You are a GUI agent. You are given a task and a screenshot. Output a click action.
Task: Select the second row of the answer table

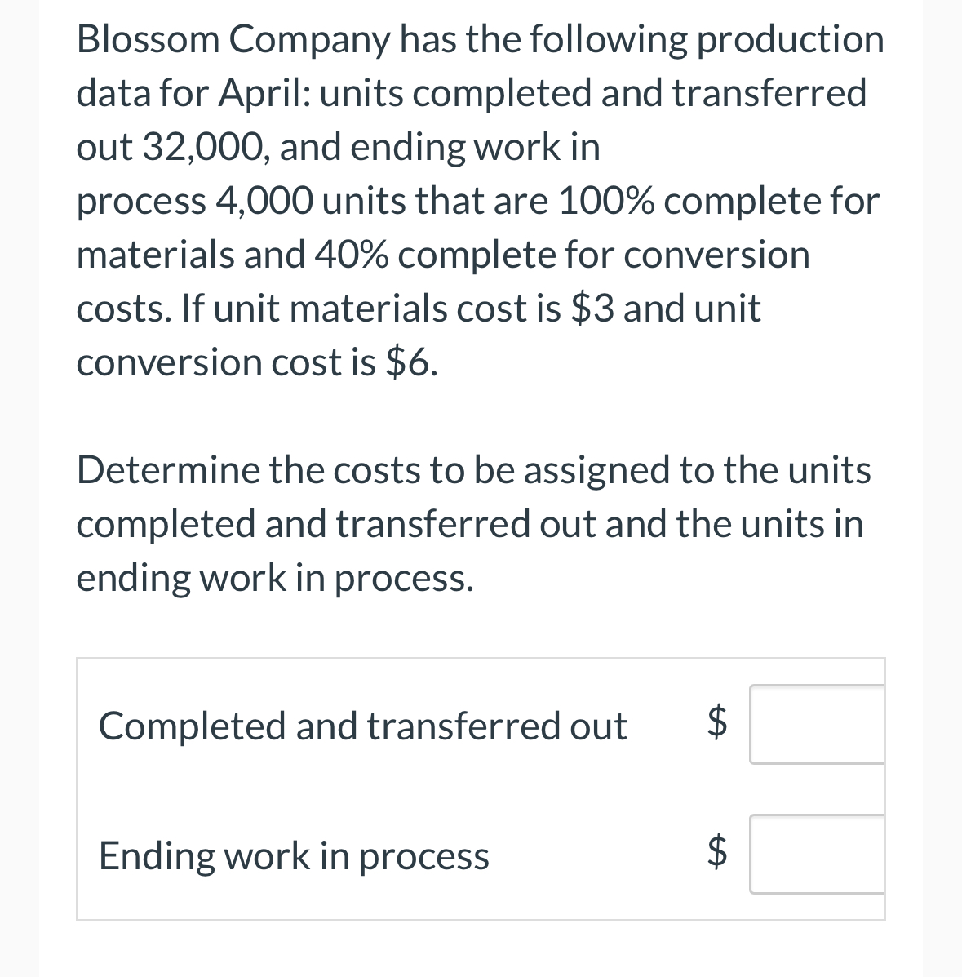click(481, 854)
